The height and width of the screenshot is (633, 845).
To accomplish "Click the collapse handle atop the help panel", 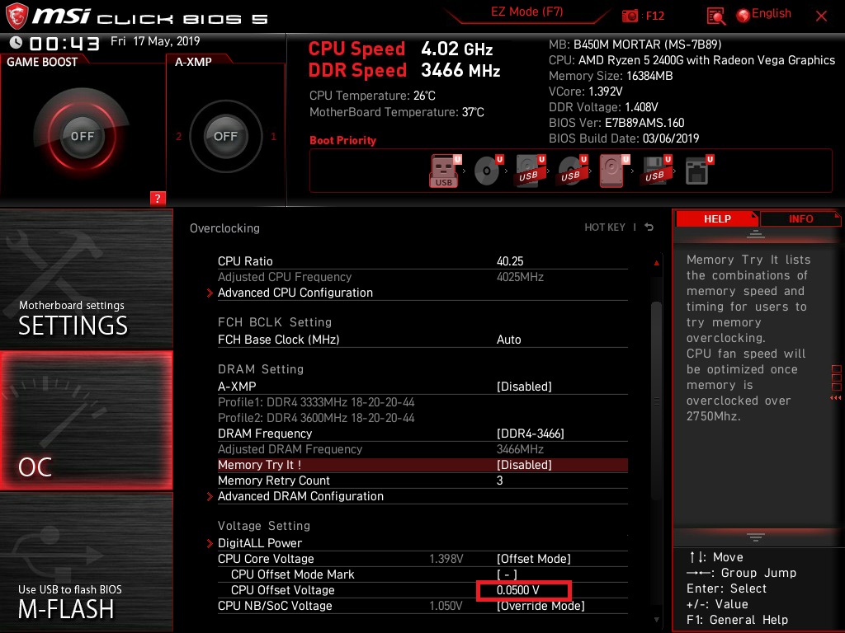I will (756, 233).
